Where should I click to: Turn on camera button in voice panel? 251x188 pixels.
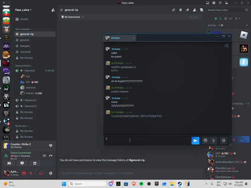pos(9,163)
